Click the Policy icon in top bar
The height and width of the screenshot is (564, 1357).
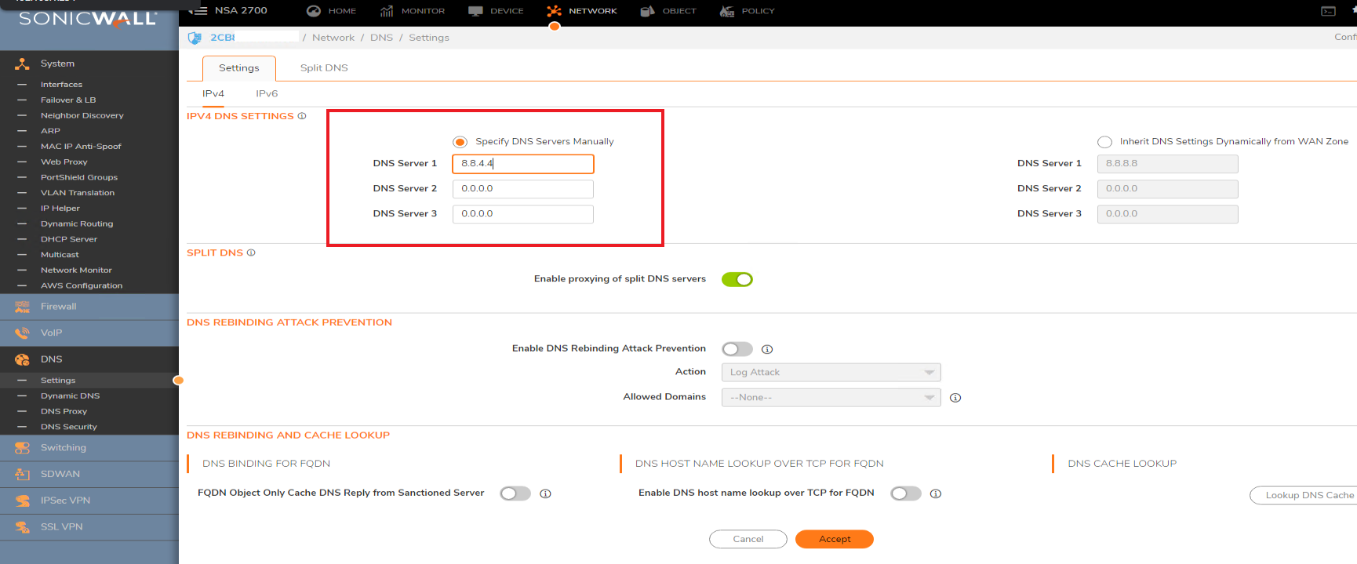click(x=727, y=11)
